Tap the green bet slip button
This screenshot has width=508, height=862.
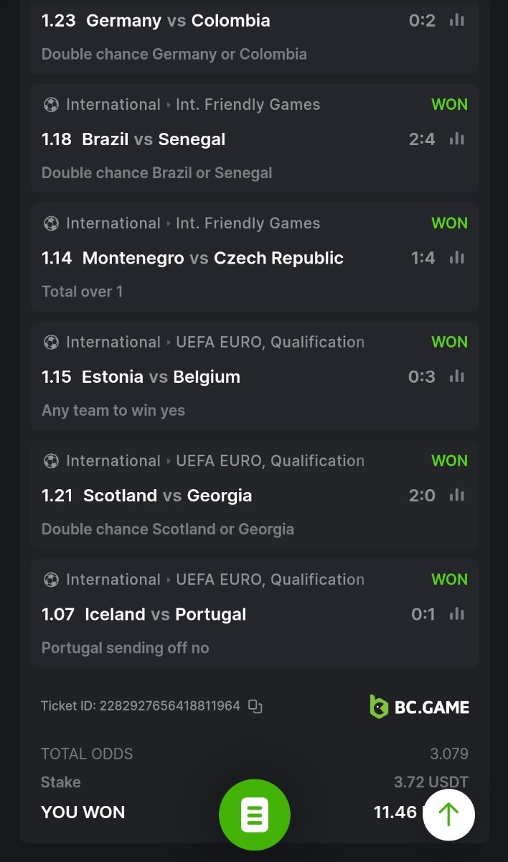tap(255, 815)
